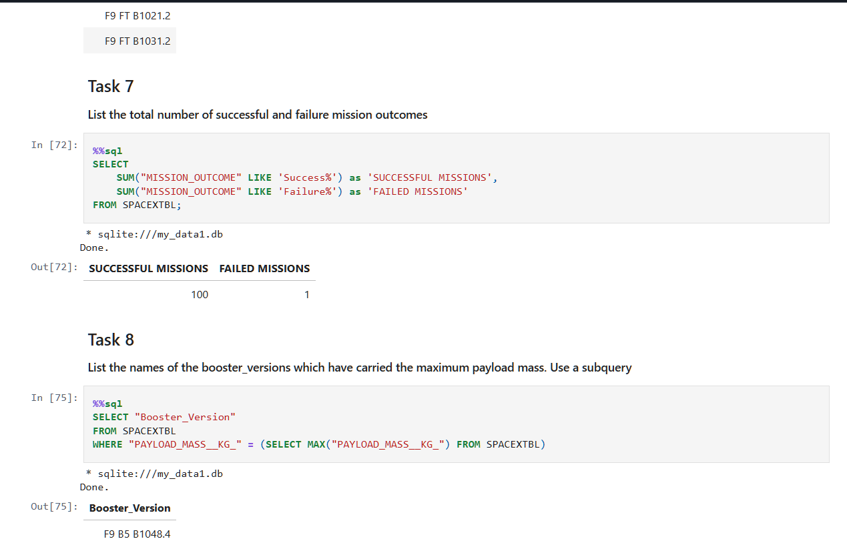Click 'Done.' output below cell 72

[94, 247]
